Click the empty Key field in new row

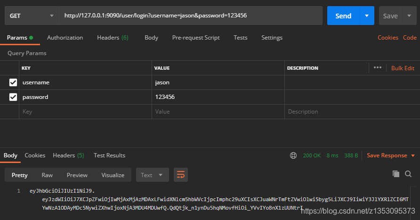coord(85,112)
